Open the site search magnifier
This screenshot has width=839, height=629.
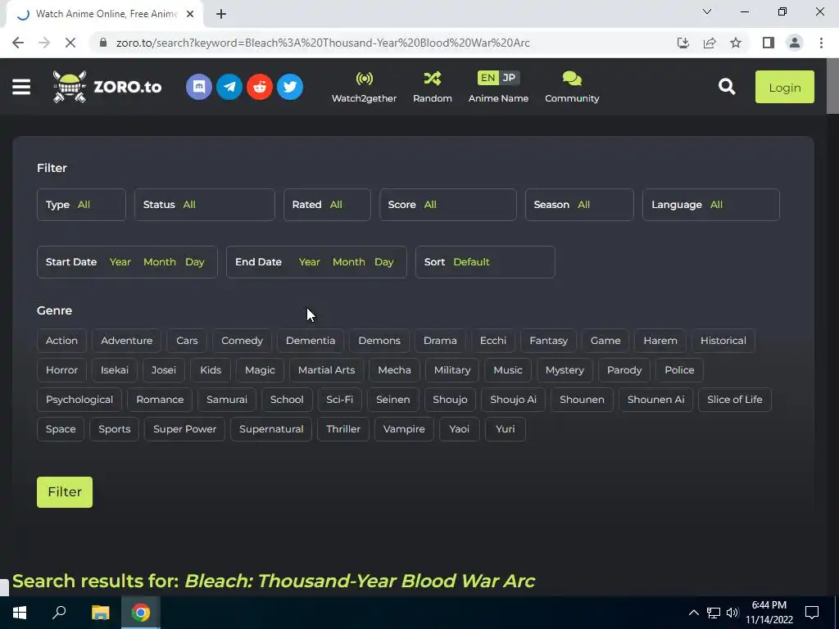pyautogui.click(x=727, y=86)
